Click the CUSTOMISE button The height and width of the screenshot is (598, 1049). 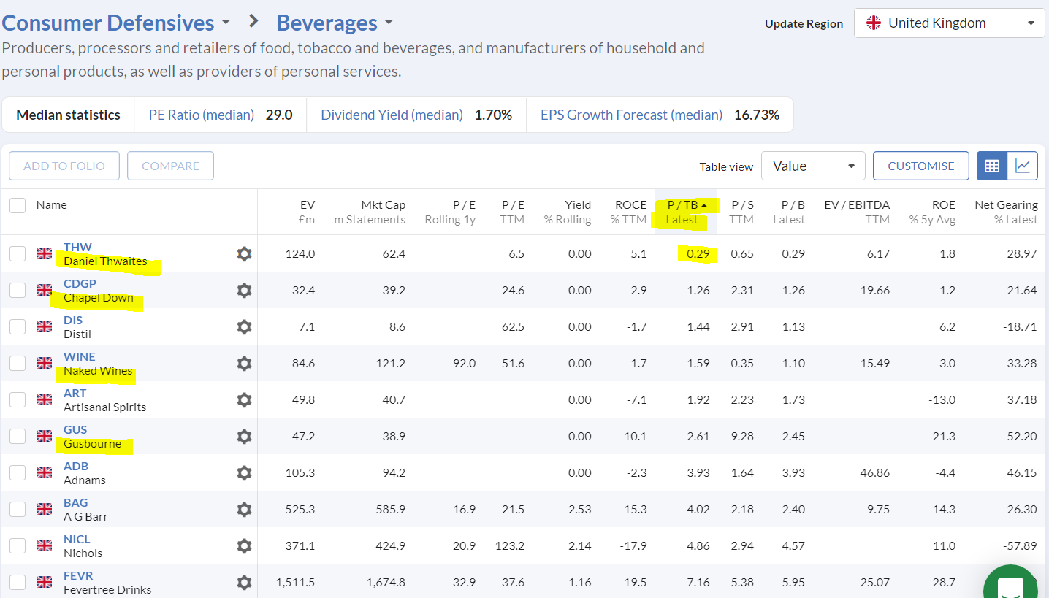pyautogui.click(x=921, y=166)
